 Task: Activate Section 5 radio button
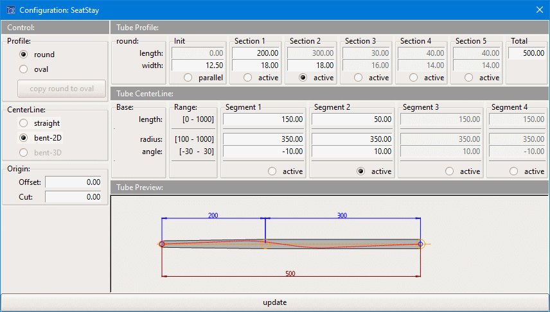468,78
